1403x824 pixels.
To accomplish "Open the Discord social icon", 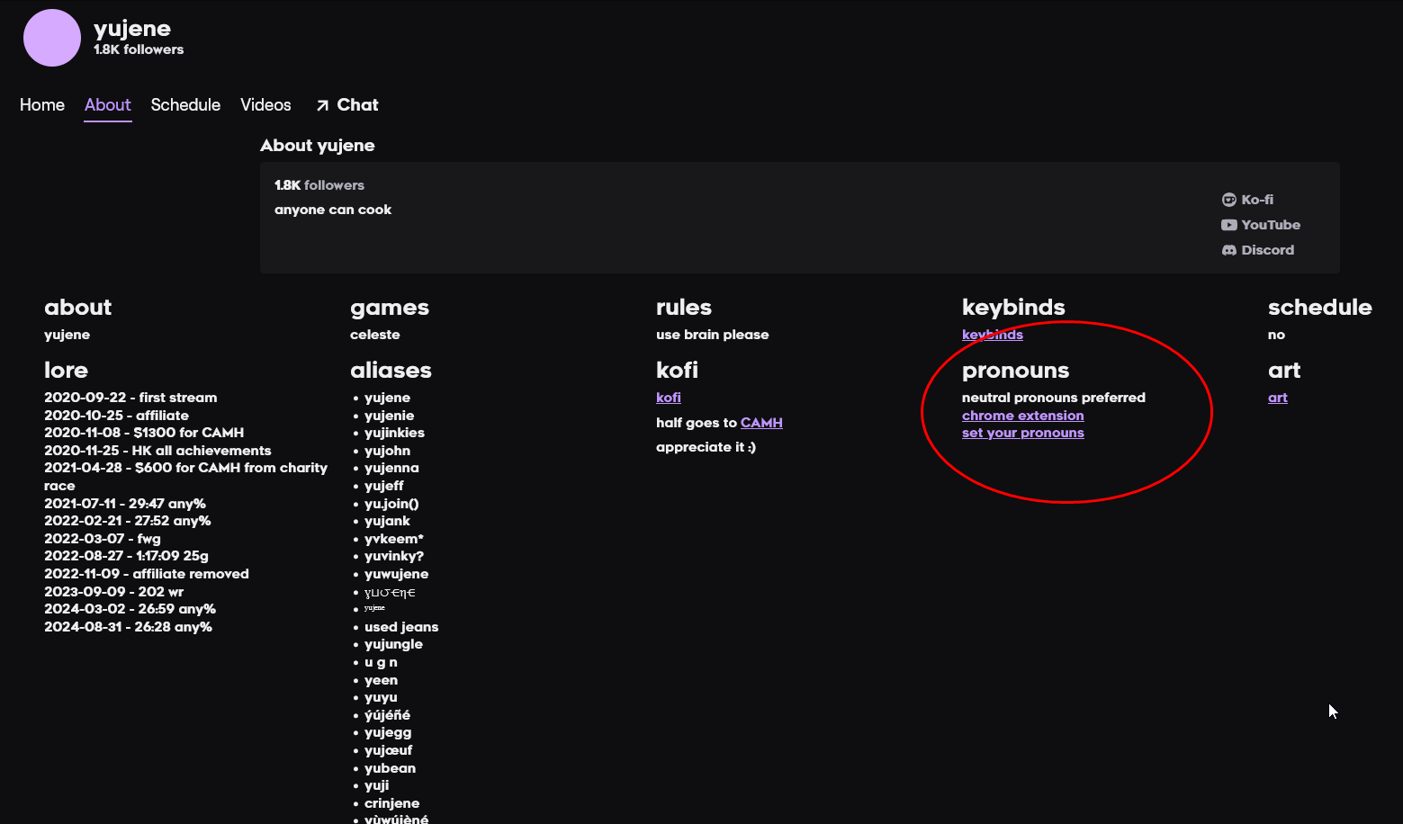I will click(x=1228, y=250).
